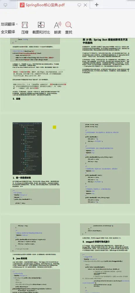
Task: Close the SpringBoo核心宝典.pdf tab
Action: click(85, 5)
